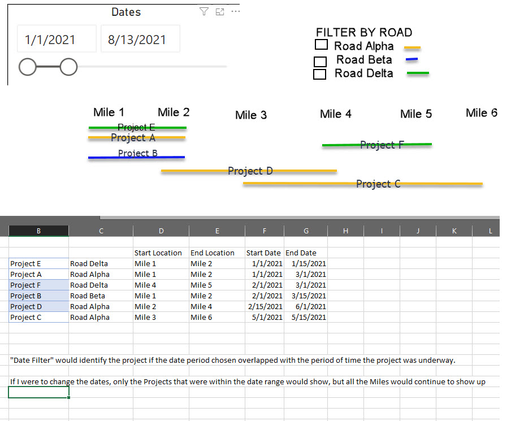Click the Project C bar in chart
Viewport: 524px width, 421px height.
(363, 184)
